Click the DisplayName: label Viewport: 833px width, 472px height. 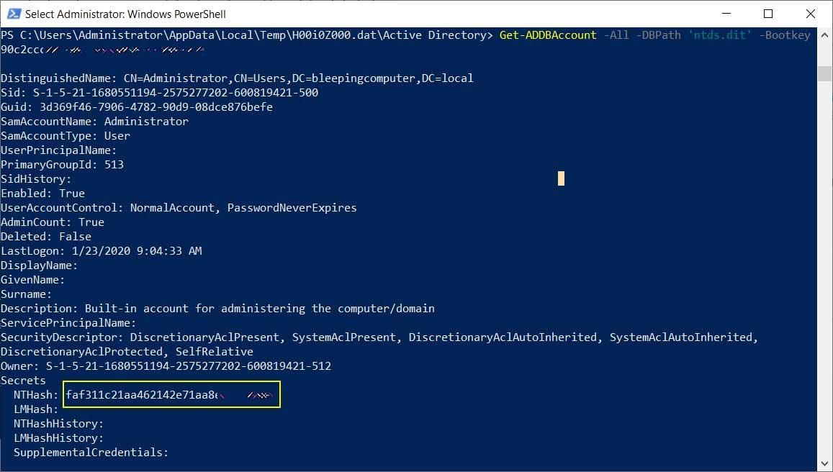40,265
